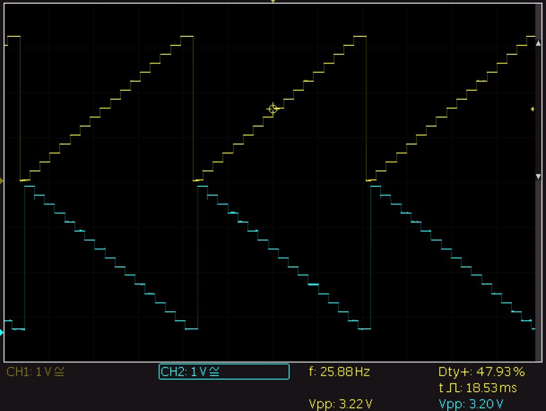The image size is (546, 411).
Task: Click the cyan Vpp 3.20 V measurement
Action: 471,404
